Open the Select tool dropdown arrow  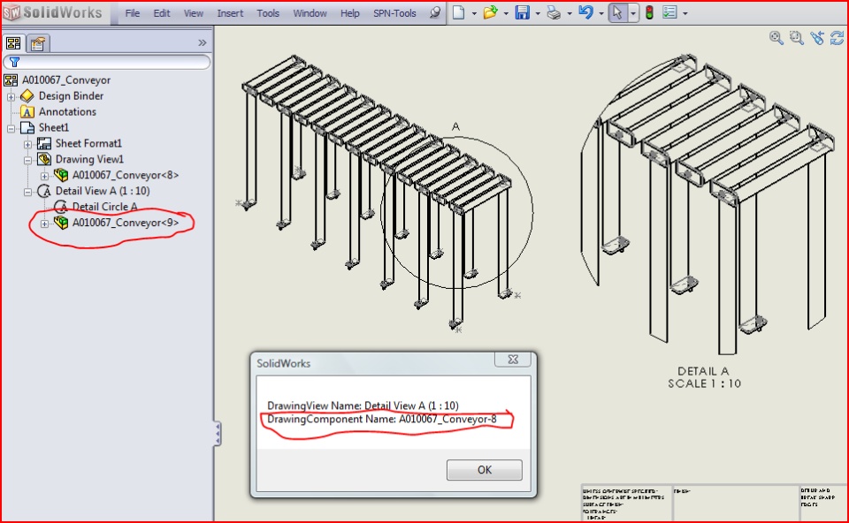[x=633, y=13]
